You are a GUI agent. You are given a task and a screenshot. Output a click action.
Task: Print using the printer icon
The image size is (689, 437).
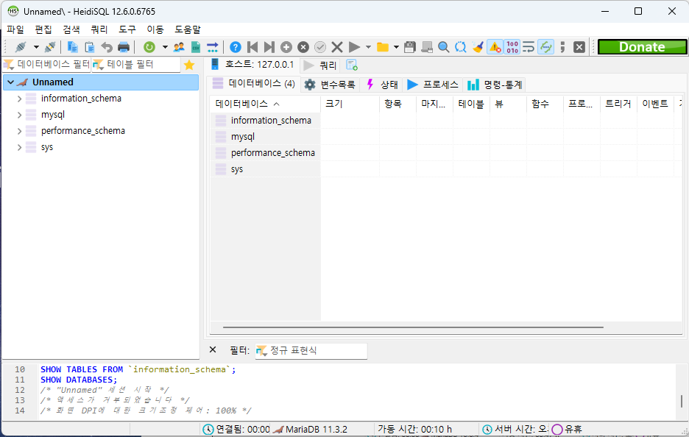(124, 47)
